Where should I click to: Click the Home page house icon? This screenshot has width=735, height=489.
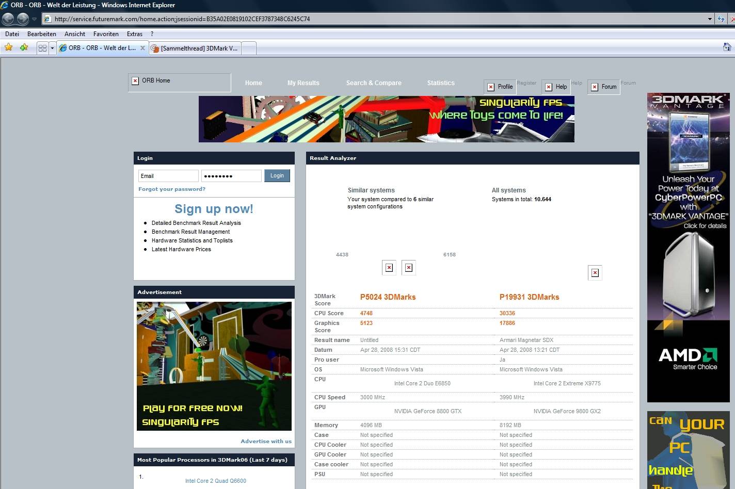tap(727, 47)
